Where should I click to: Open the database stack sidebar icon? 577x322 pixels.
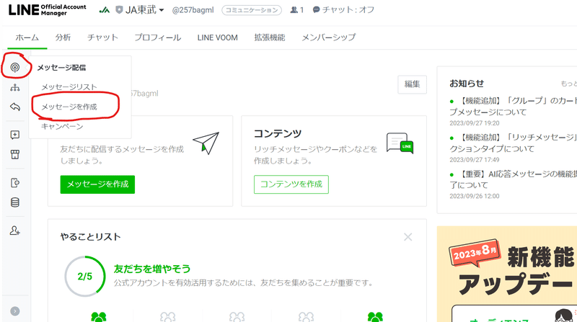point(14,202)
